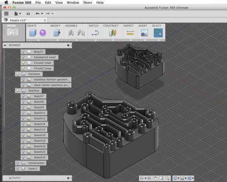Open the New file dropdown arrow

[x=20, y=14]
